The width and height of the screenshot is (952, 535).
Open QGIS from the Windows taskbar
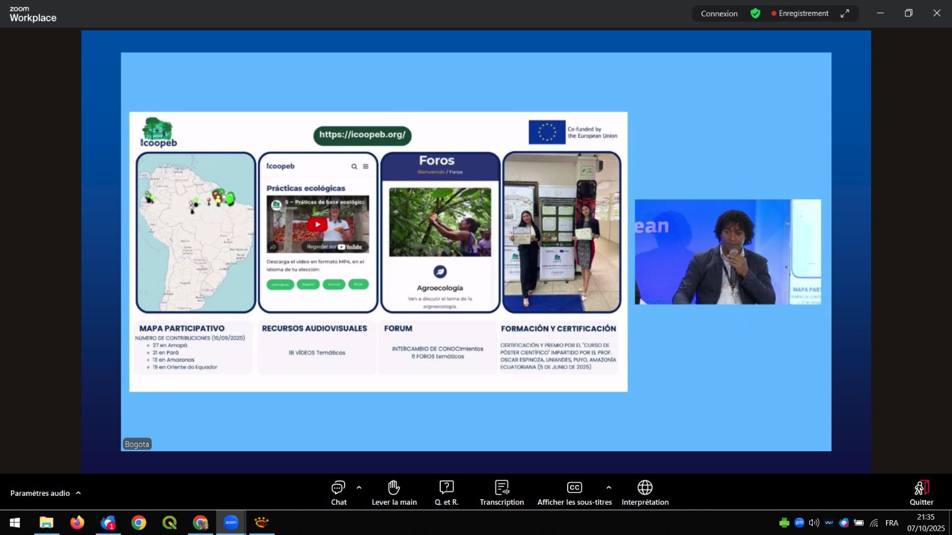[x=170, y=523]
